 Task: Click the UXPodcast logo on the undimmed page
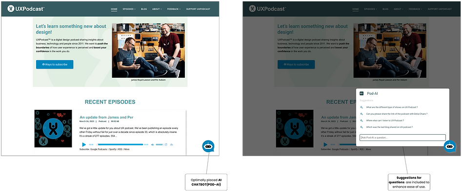tap(26, 9)
